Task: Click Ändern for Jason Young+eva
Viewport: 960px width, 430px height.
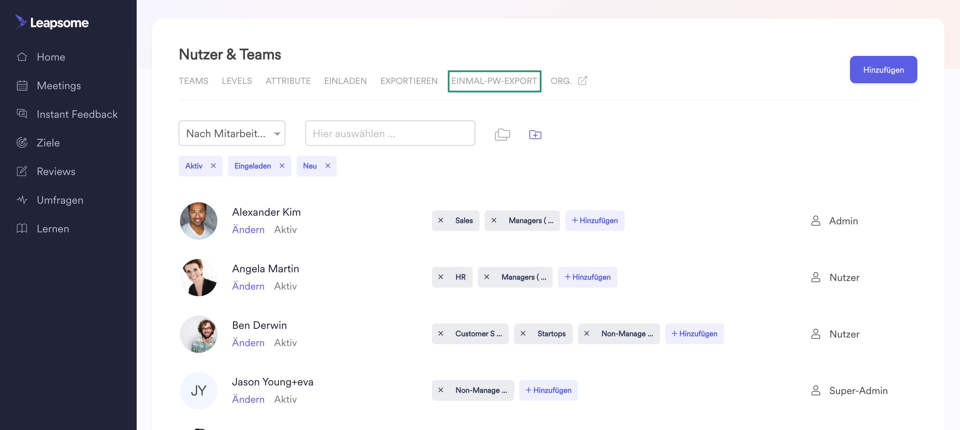Action: [248, 399]
